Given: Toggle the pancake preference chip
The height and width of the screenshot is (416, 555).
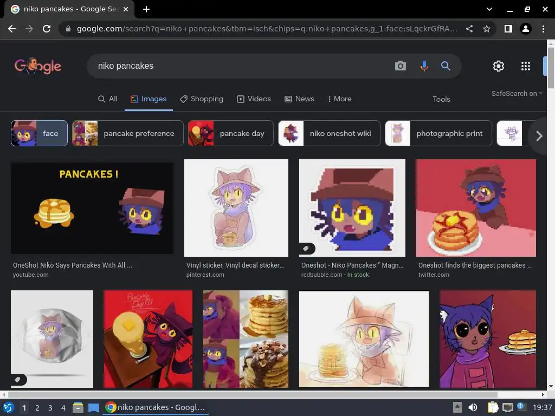Looking at the screenshot, I should [128, 133].
